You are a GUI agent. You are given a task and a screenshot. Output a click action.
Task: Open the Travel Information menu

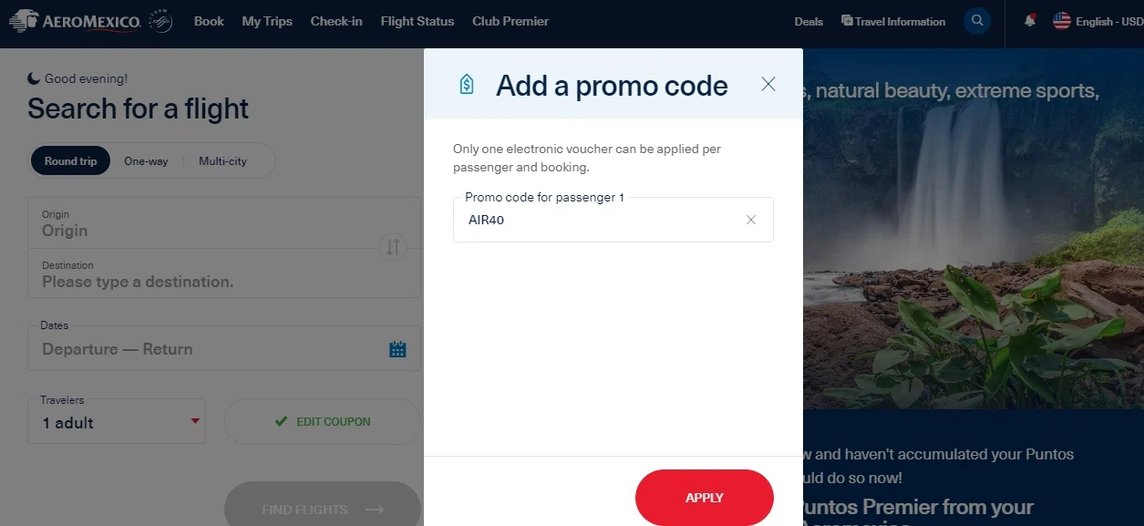coord(892,21)
